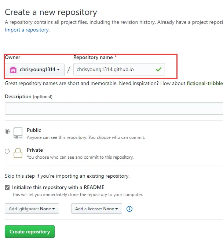Screen dimensions: 223x240
Task: Click the Create a new repository heading
Action: 51,12
